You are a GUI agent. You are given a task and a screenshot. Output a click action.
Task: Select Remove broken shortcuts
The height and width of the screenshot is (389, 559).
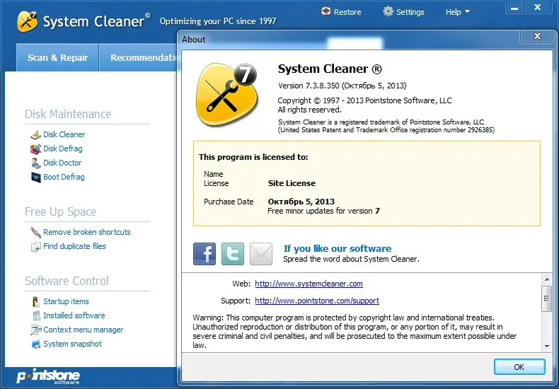tap(87, 232)
